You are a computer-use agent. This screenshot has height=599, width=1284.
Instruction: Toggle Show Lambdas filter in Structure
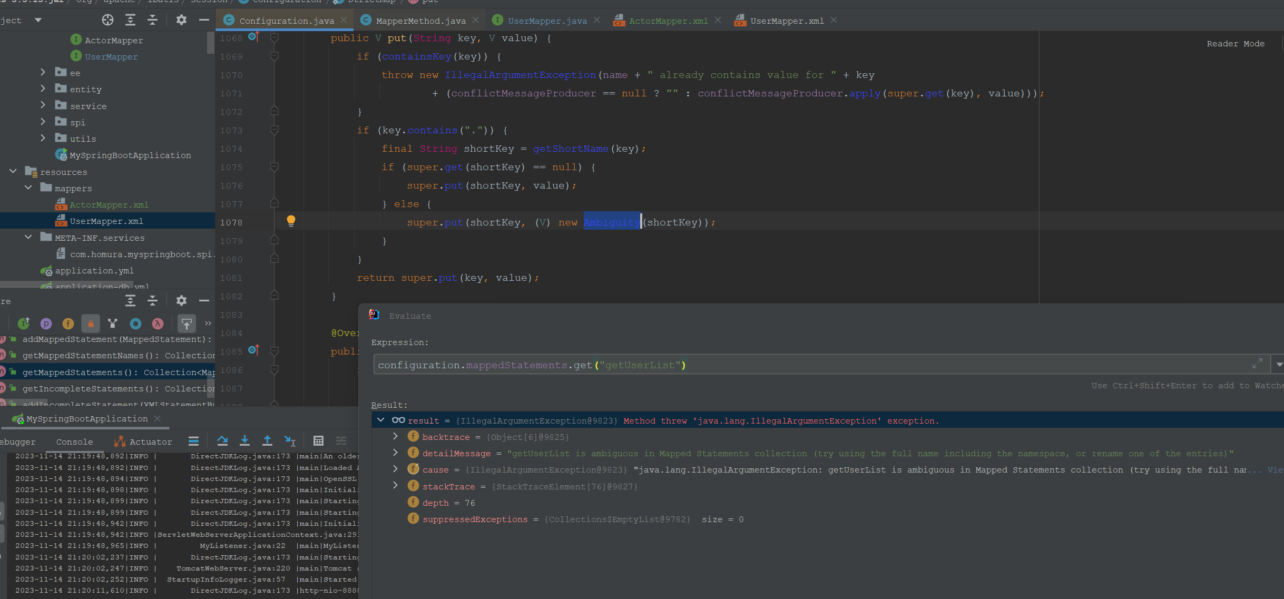click(x=158, y=323)
